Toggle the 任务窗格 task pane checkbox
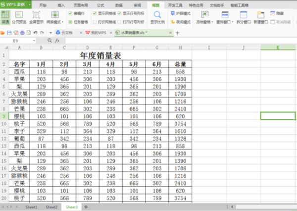The width and height of the screenshot is (297, 211). pyautogui.click(x=70, y=22)
